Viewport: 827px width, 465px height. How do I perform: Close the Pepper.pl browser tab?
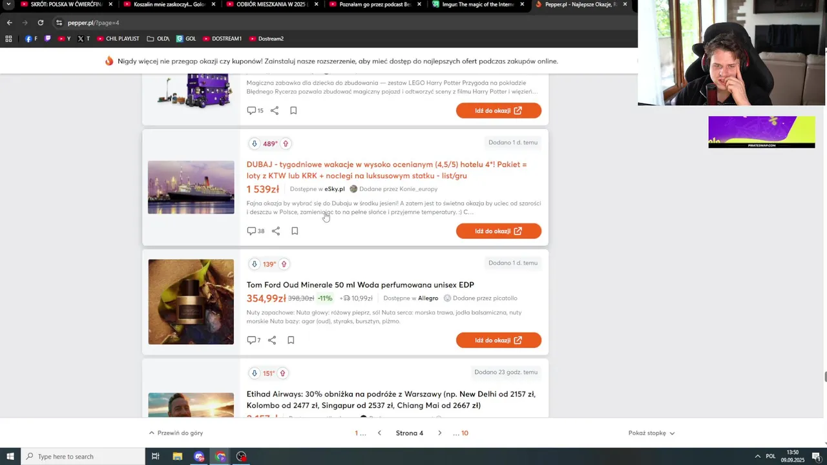625,5
